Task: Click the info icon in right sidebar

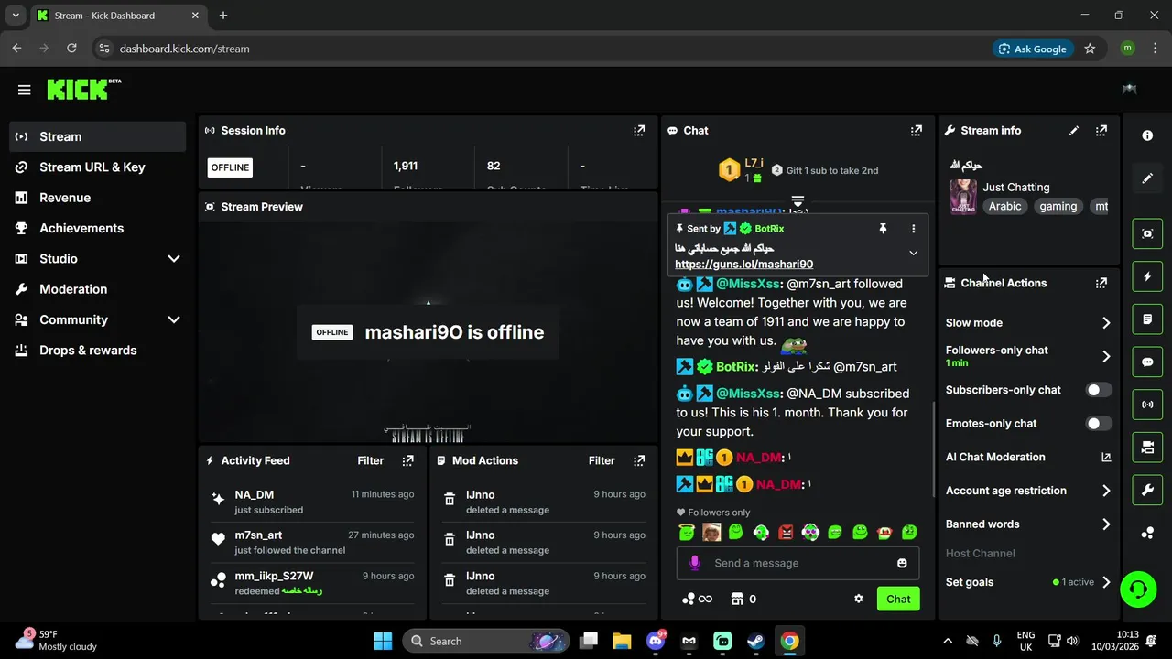Action: (x=1147, y=135)
